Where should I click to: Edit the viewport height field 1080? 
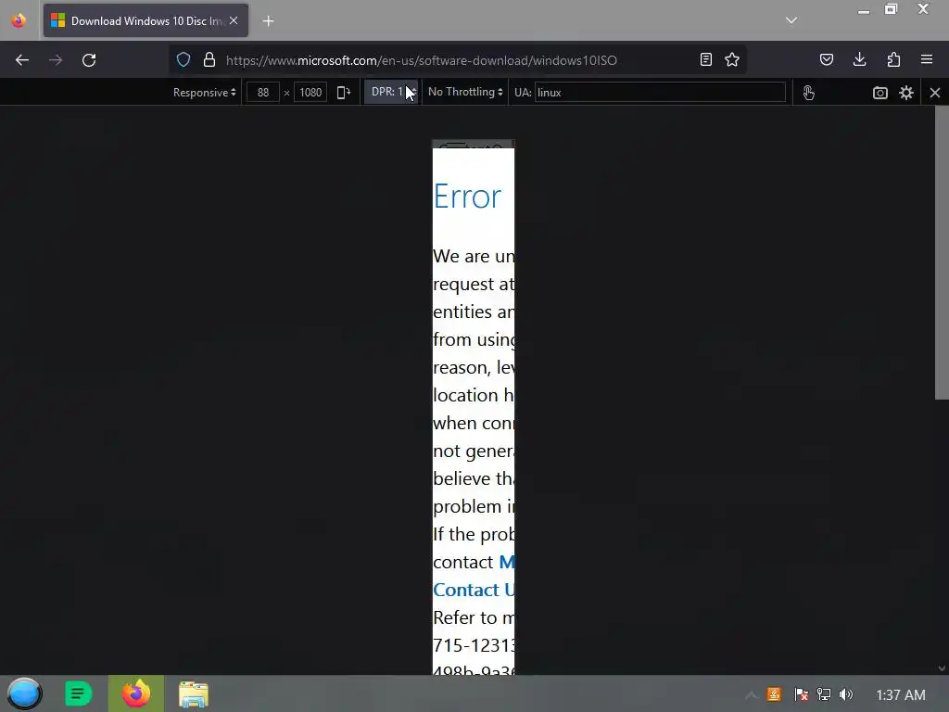tap(310, 93)
